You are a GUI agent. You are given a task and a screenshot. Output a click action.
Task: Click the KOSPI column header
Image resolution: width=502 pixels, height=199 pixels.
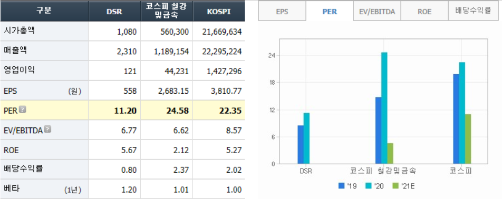pos(219,11)
